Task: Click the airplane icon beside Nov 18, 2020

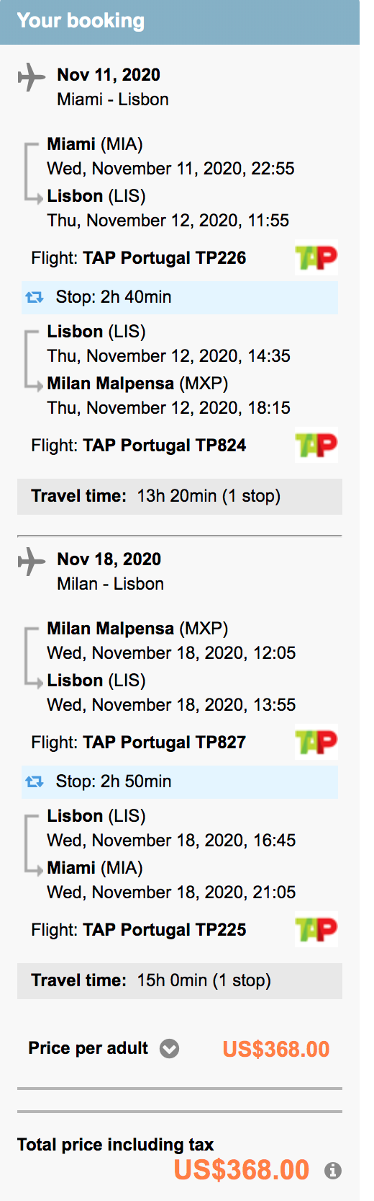Action: click(x=31, y=562)
